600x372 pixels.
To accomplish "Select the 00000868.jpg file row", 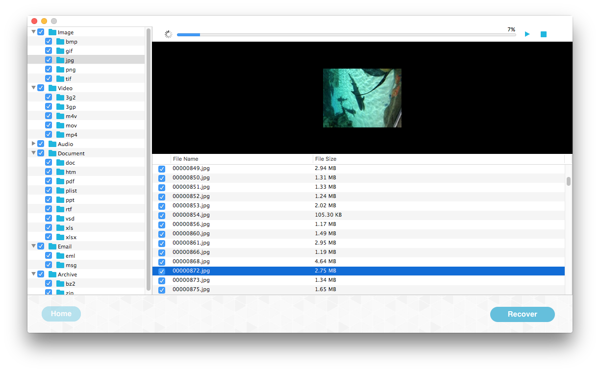I will (x=358, y=262).
